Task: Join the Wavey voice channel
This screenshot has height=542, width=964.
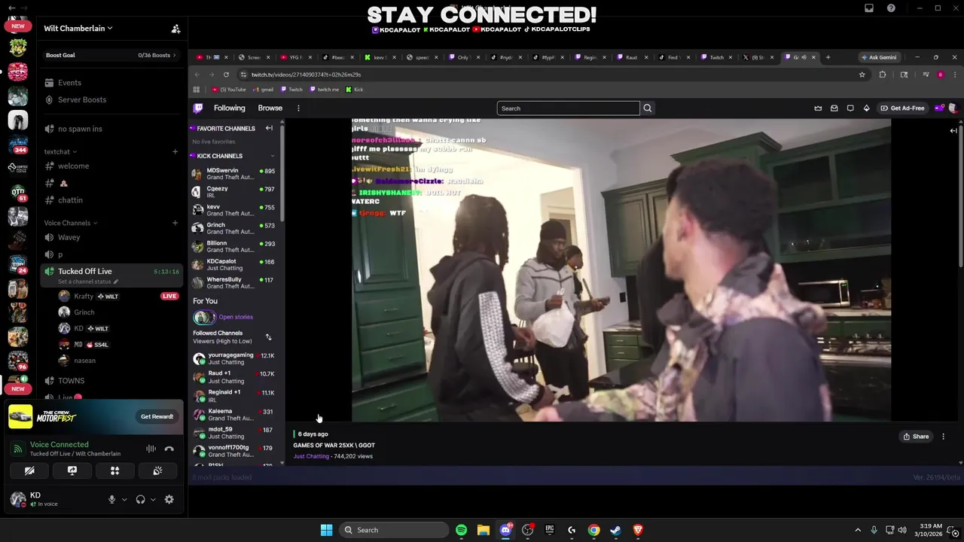Action: click(111, 237)
